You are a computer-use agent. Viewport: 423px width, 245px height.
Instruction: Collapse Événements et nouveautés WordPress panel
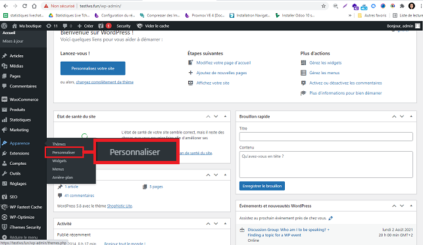pyautogui.click(x=411, y=206)
